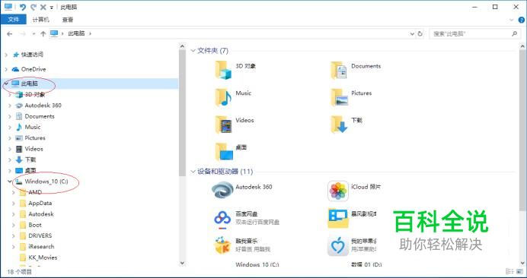The image size is (527, 278).
Task: Click the 18 个项目 status text
Action: click(20, 272)
